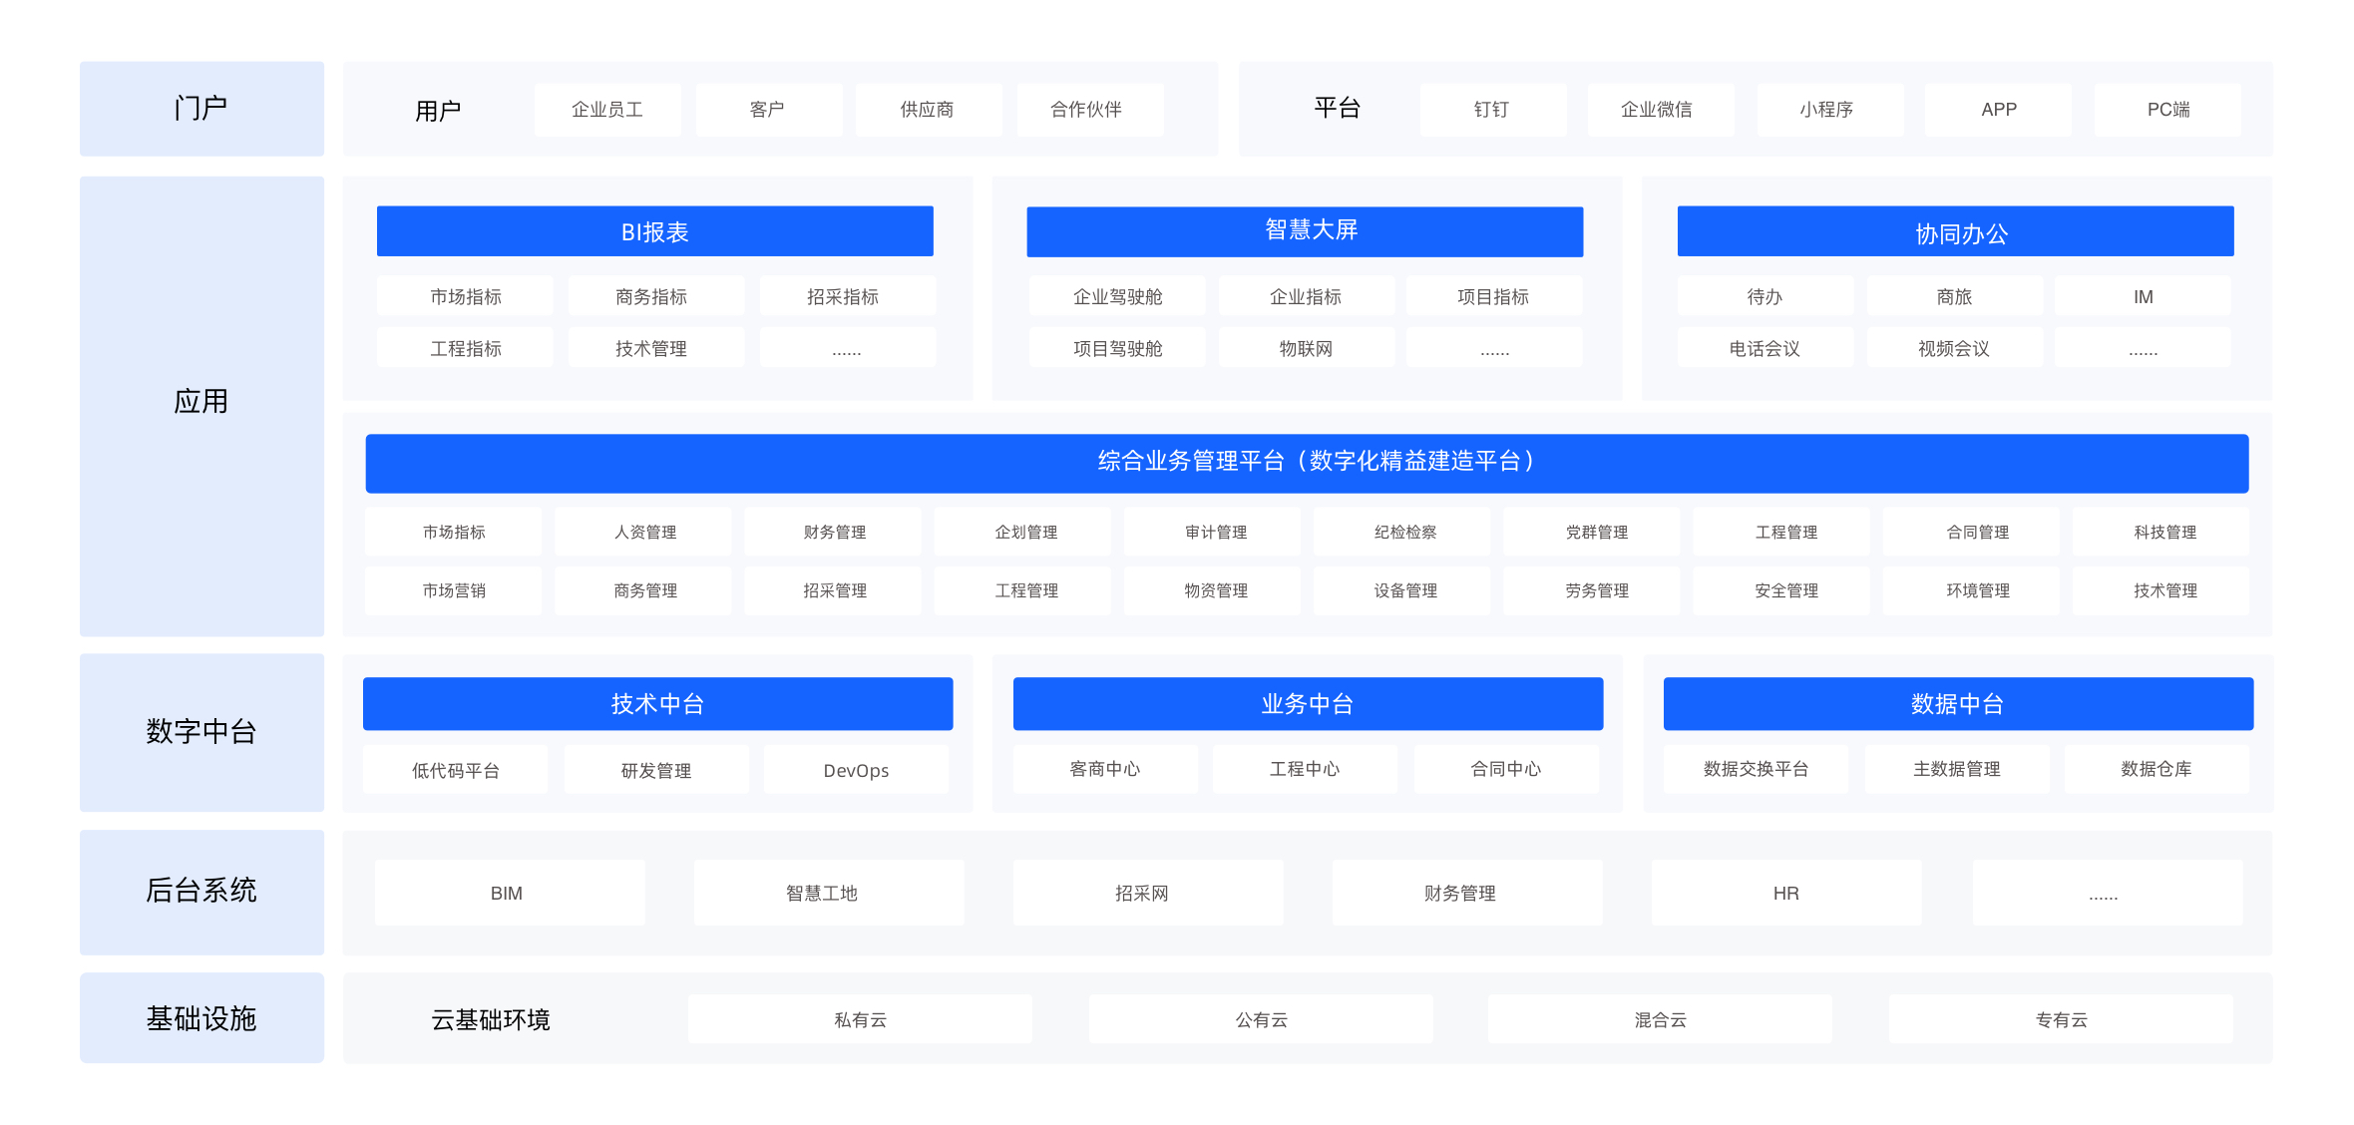This screenshot has width=2354, height=1125.
Task: Click the 市场营销 box
Action: click(455, 590)
